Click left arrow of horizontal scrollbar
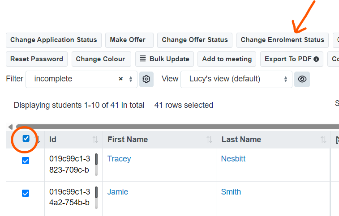Viewport: 339px width, 216px height. pyautogui.click(x=10, y=127)
